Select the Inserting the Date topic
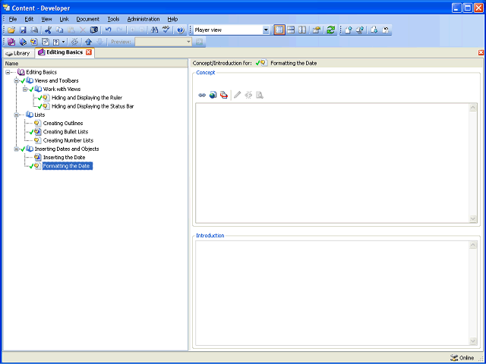This screenshot has height=364, width=486. click(64, 158)
